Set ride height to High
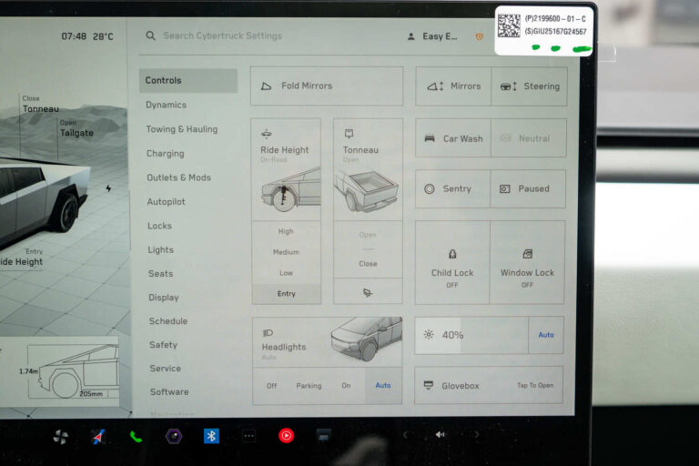Viewport: 699px width, 466px height. 286,231
